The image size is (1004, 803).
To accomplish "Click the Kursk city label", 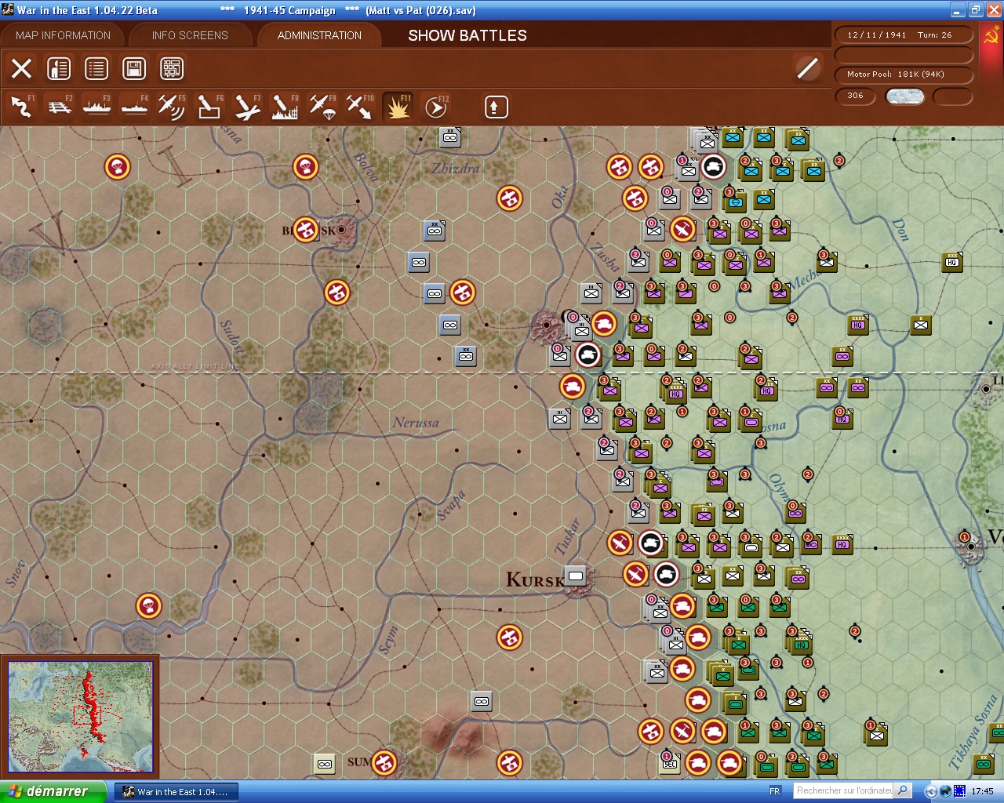I will pos(535,580).
